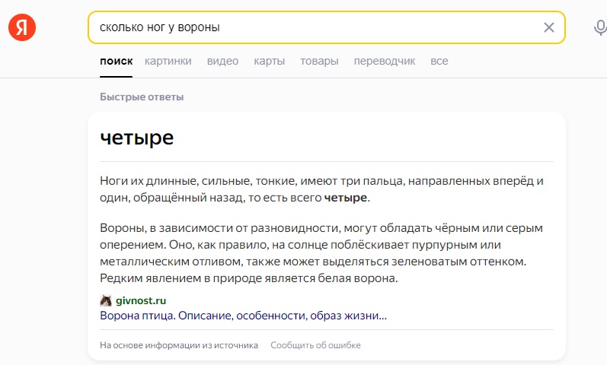This screenshot has width=607, height=365.
Task: Click the line 'Редким явлением в природе'
Action: 248,278
